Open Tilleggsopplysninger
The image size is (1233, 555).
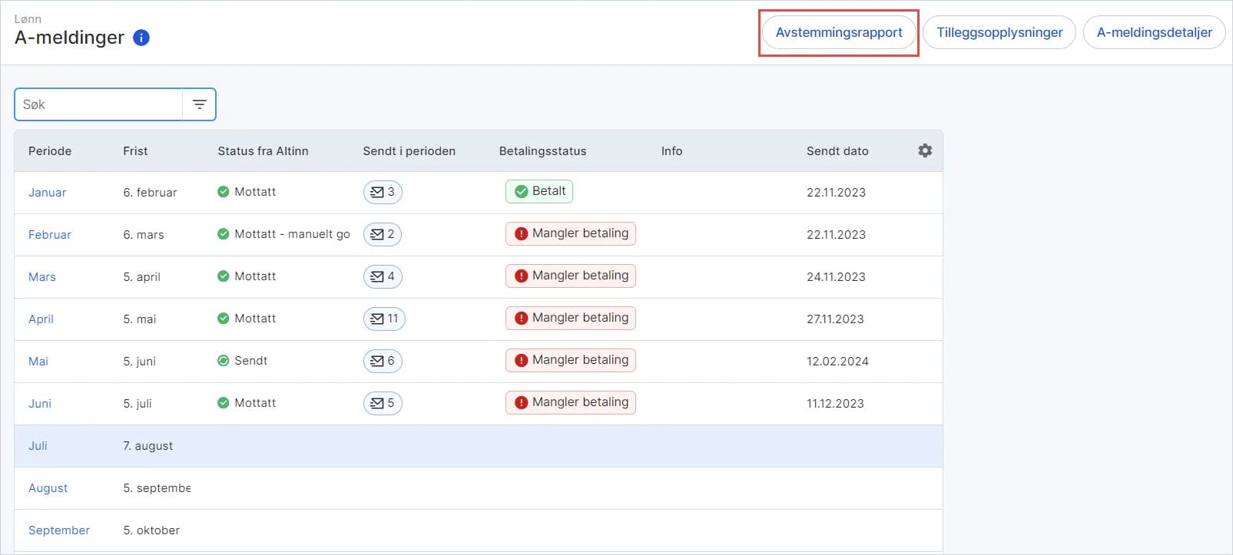coord(999,32)
